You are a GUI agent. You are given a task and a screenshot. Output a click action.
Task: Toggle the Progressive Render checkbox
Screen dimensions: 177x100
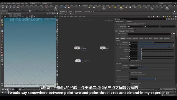coord(129,61)
